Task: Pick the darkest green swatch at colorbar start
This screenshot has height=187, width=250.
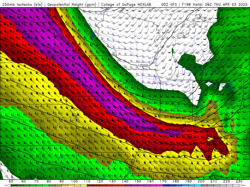Action: [14, 185]
